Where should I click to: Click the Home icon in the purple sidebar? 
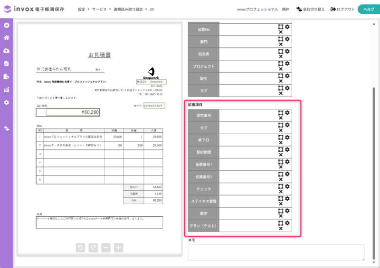point(7,38)
